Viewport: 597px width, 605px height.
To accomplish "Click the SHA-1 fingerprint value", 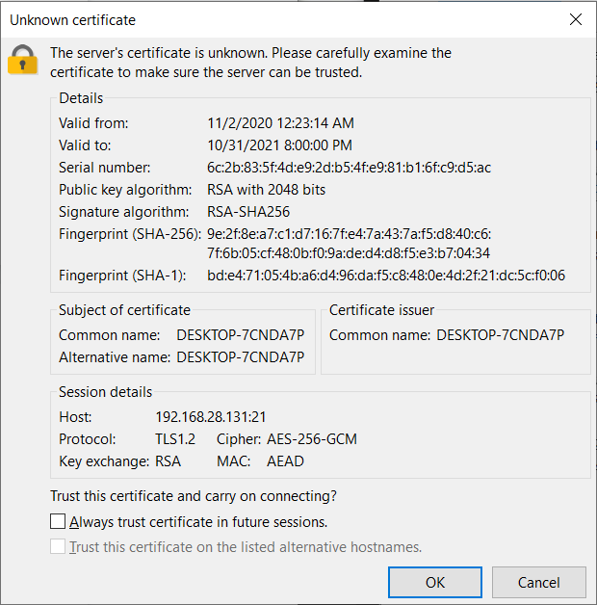I will pos(385,276).
